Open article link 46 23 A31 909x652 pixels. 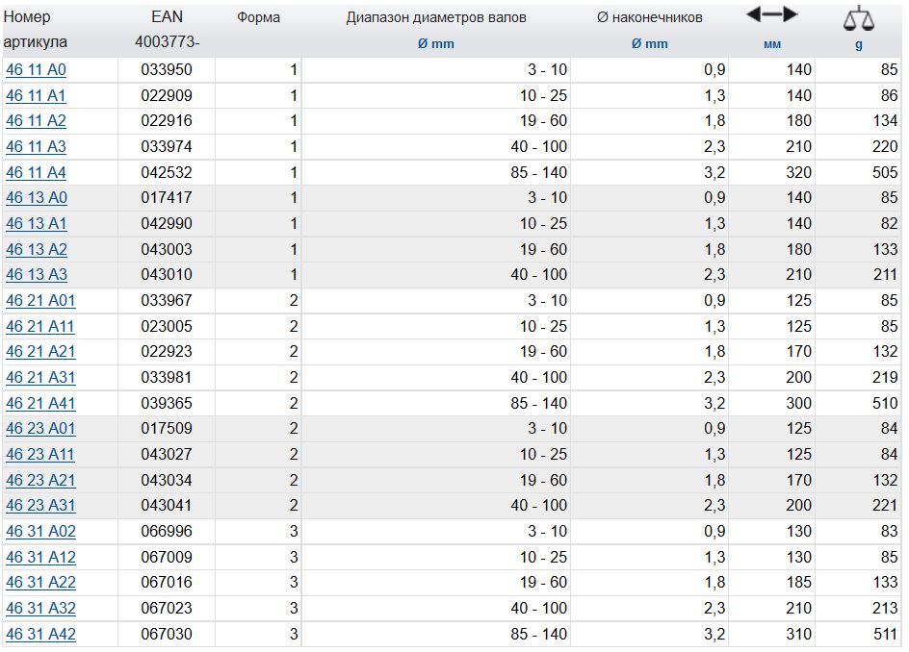point(39,506)
